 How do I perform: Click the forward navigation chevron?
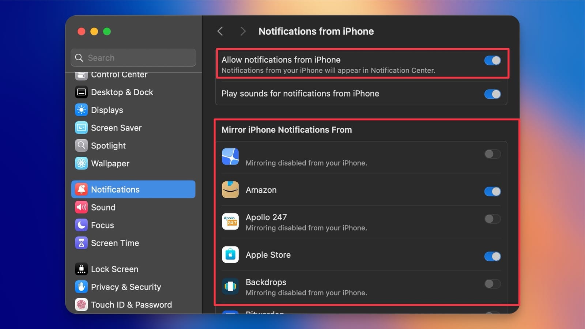[243, 31]
